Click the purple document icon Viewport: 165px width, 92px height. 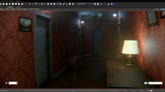[73, 4]
